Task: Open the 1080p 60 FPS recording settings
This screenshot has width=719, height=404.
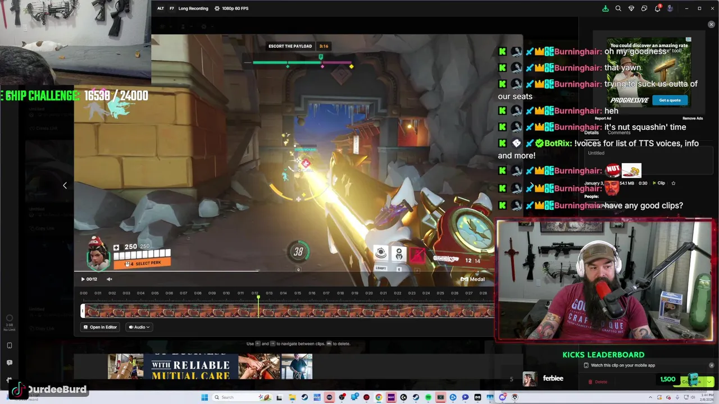Action: click(231, 8)
